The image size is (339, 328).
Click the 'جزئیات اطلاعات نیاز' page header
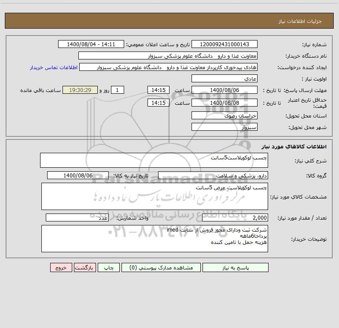[x=300, y=21]
